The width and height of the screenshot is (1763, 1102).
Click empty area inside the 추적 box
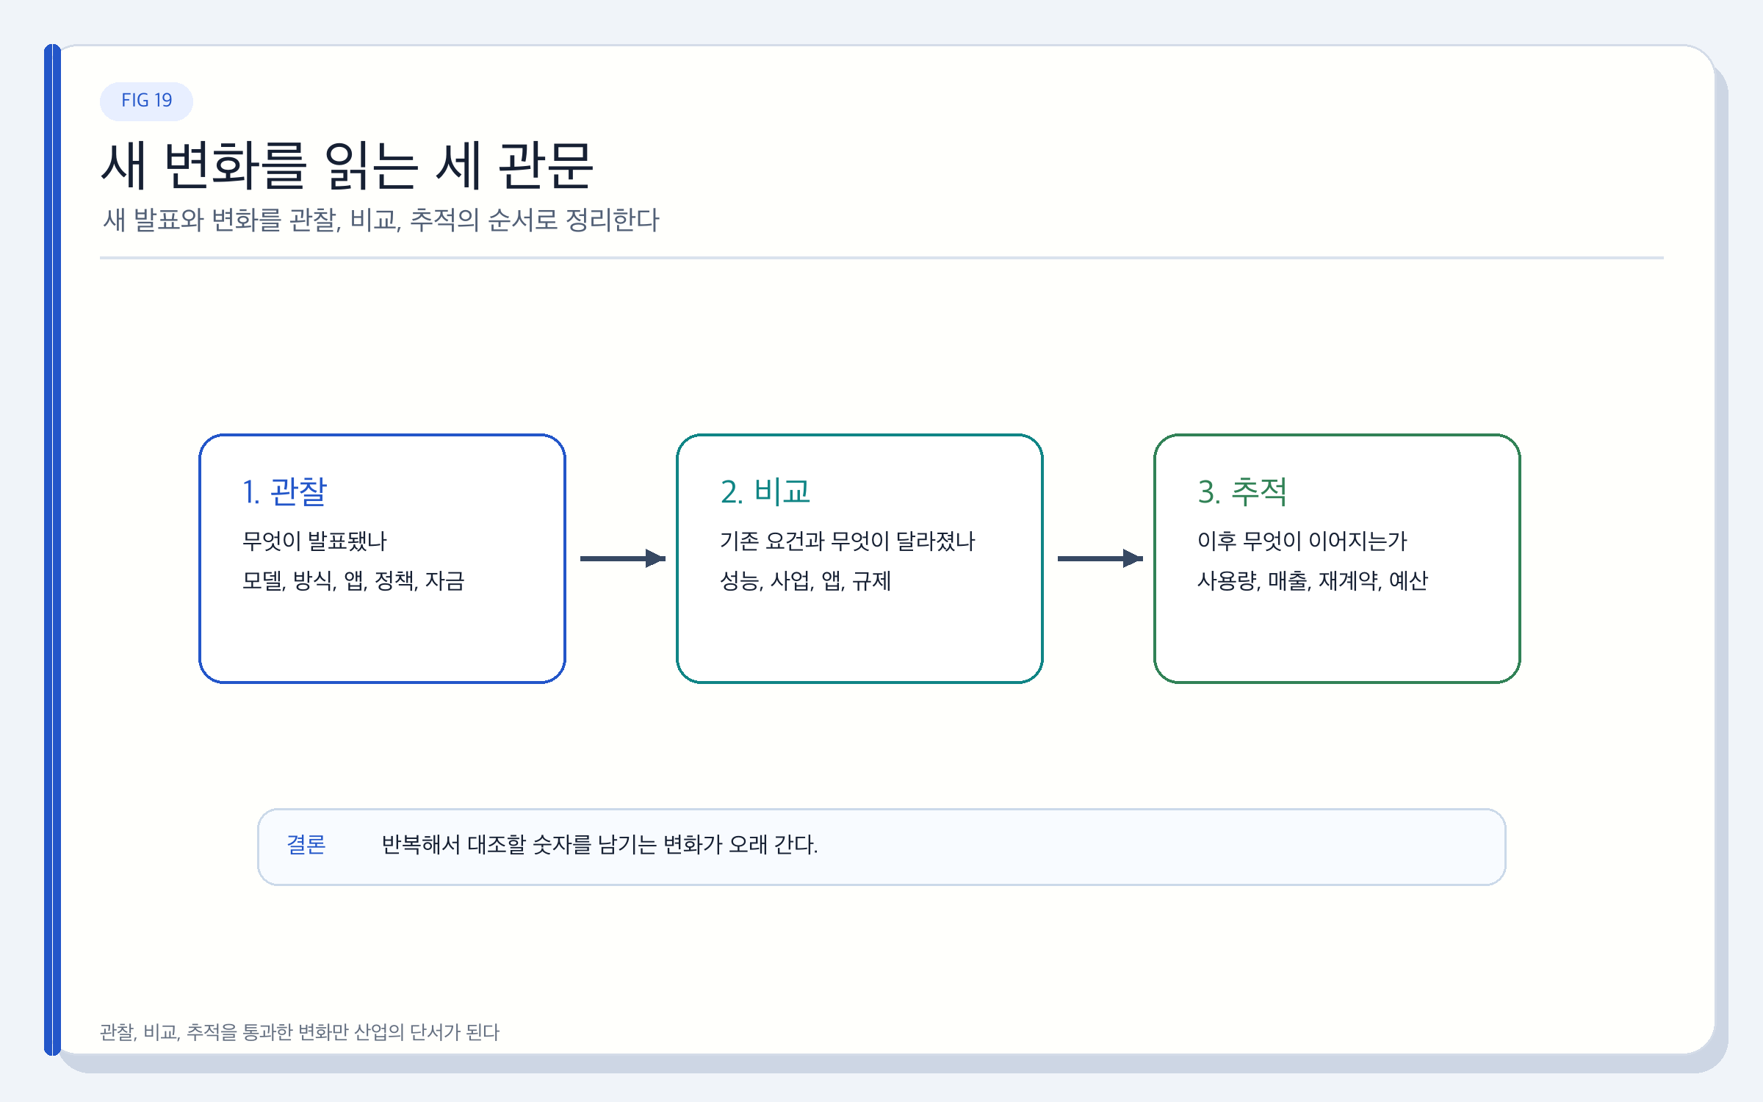click(x=1337, y=639)
